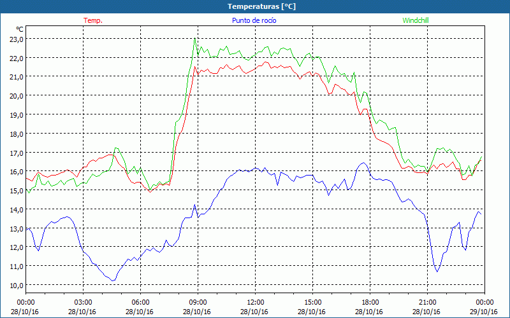Click the 29/10/16 date label
Screen dimensions: 510x318
coord(484,312)
